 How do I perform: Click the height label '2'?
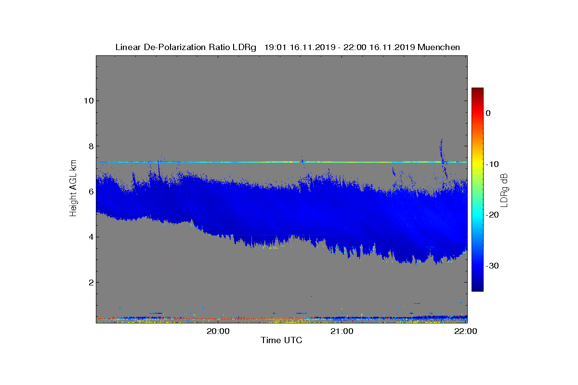coord(91,282)
